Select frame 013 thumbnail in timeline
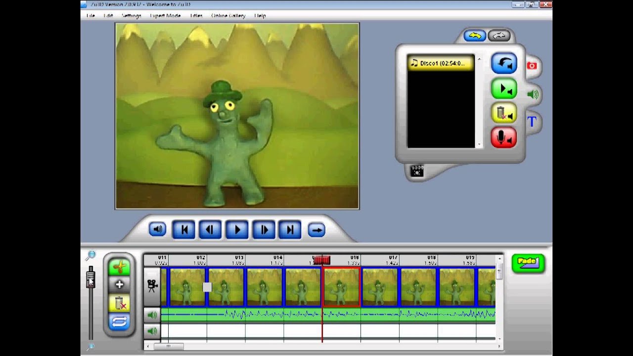 pyautogui.click(x=226, y=287)
